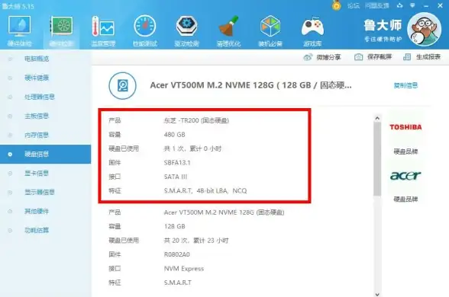Open 清理优化 broom icon
This screenshot has width=449, height=297.
coord(228,26)
